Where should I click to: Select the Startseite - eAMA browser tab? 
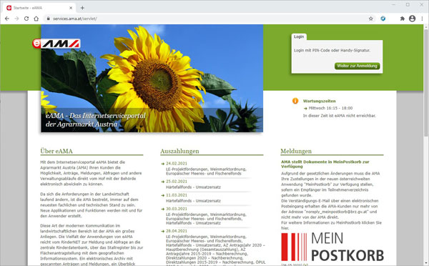39,8
